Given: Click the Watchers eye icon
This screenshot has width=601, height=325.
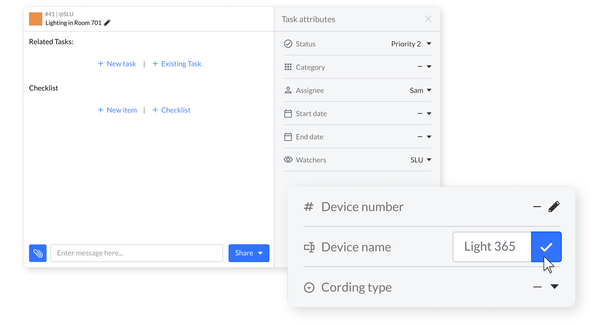Looking at the screenshot, I should coord(288,160).
